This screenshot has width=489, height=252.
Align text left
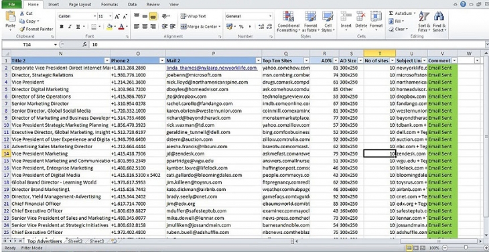[136, 27]
